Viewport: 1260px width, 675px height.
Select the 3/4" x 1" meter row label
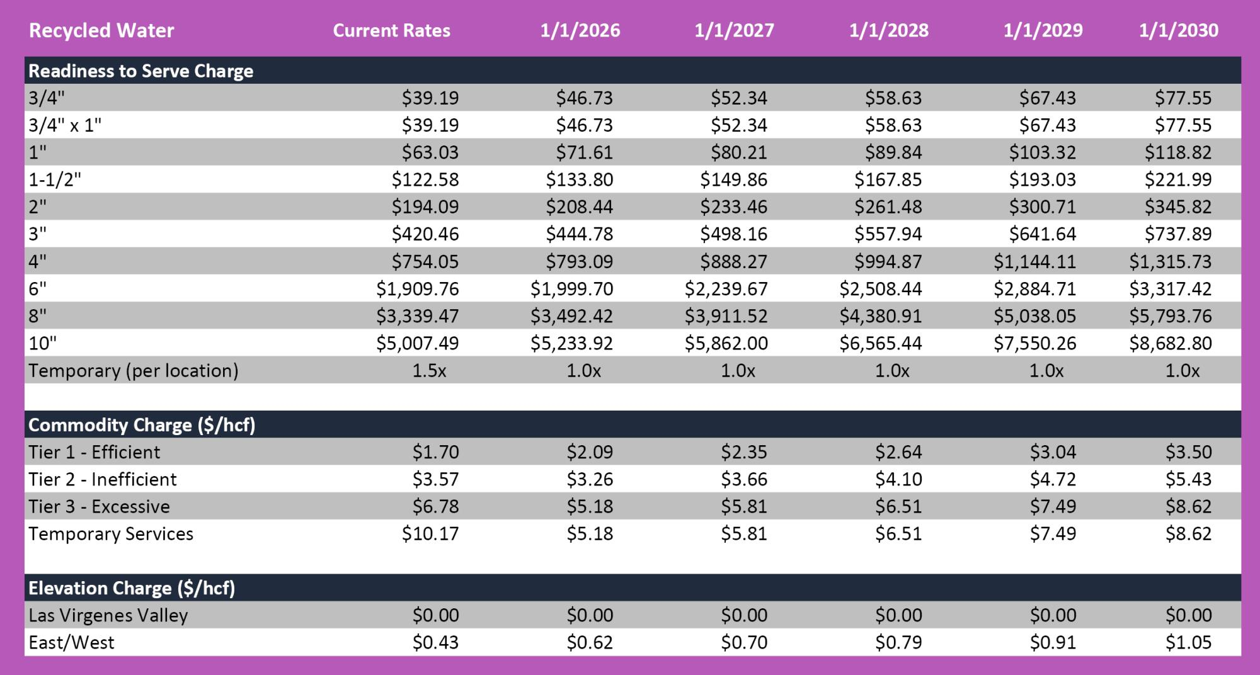pos(65,125)
